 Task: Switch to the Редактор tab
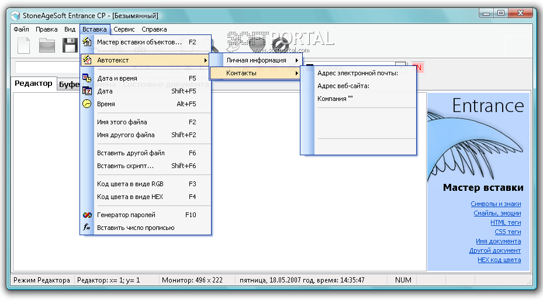click(x=33, y=83)
